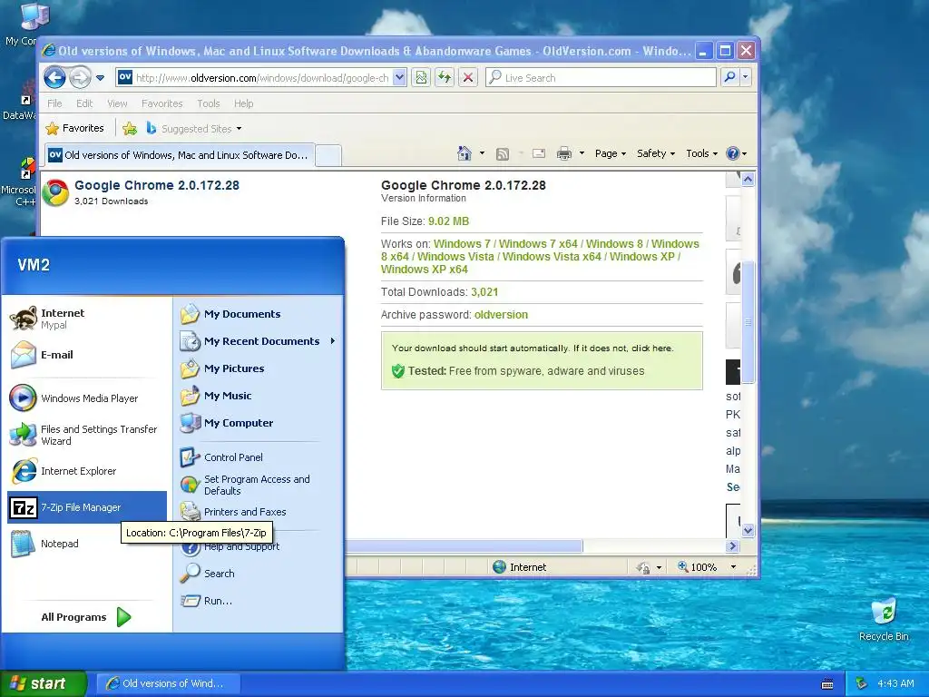Open the Help menu
Viewport: 929px width, 697px height.
243,103
